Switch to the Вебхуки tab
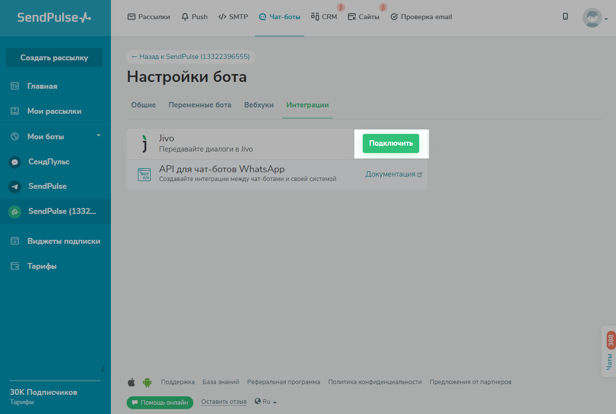 tap(259, 105)
